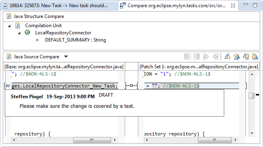Click the left pane horizontal scrollbar thumb
This screenshot has width=263, height=147.
92,140
